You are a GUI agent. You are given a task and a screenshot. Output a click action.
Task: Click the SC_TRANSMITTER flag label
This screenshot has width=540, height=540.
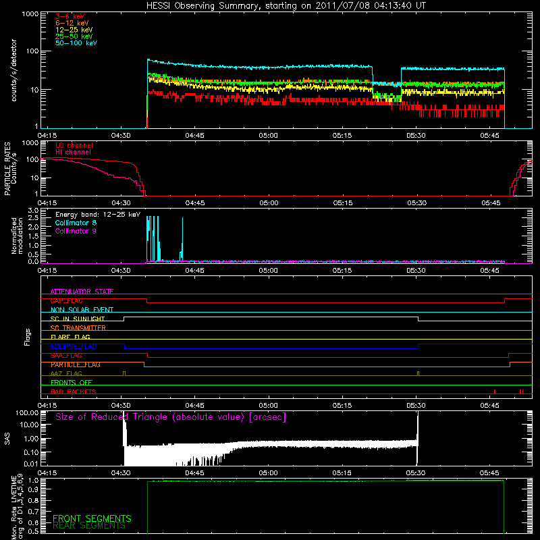pos(78,328)
